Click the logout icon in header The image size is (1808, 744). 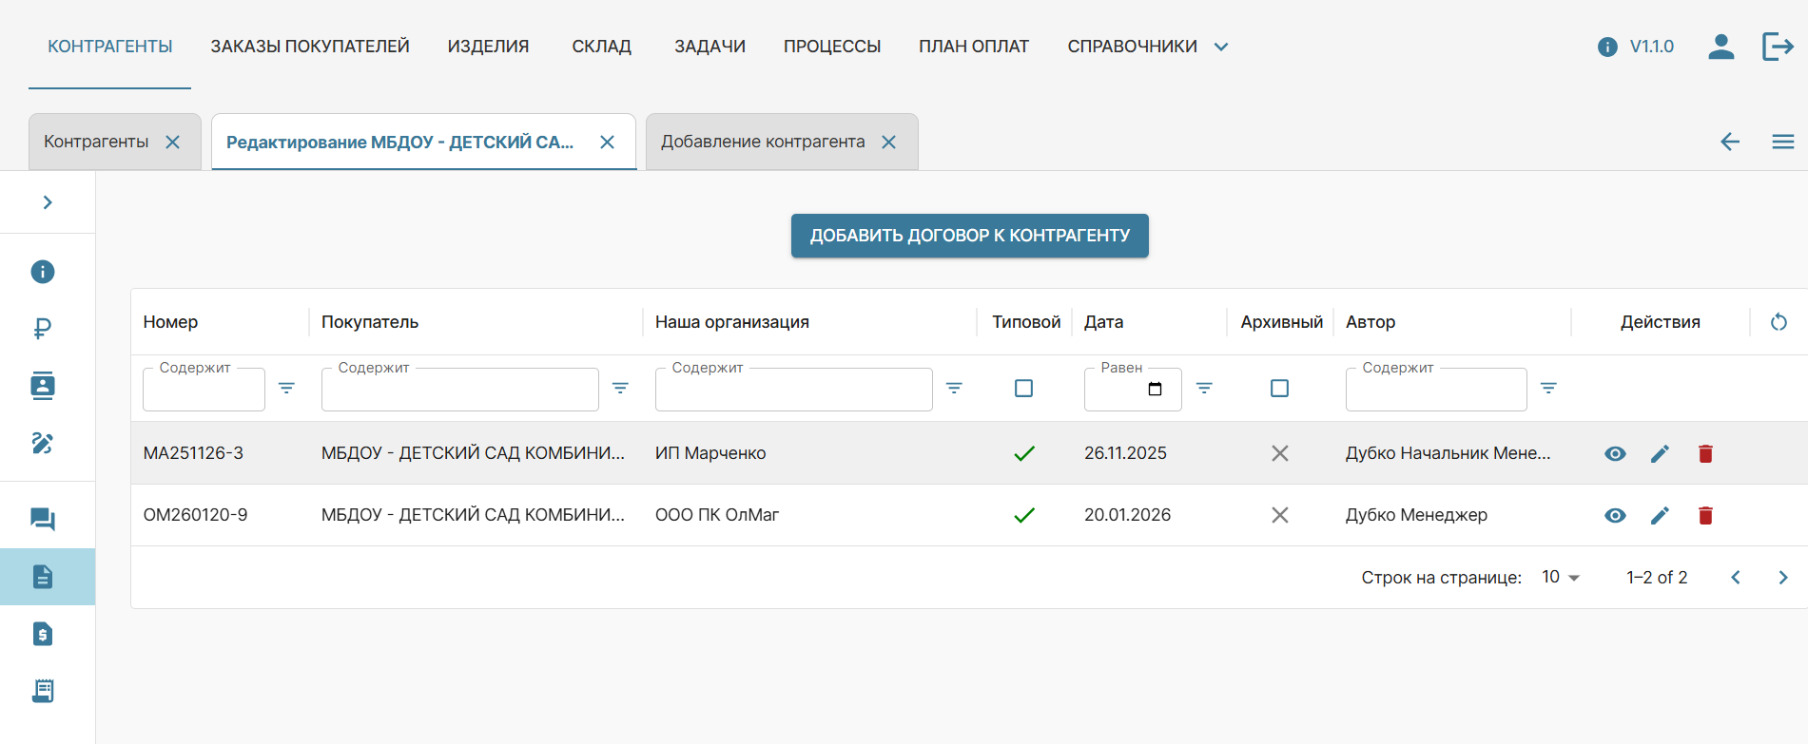(1777, 47)
